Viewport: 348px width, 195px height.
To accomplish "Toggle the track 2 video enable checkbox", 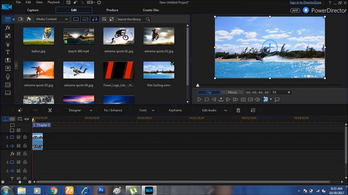I will 18,162.
